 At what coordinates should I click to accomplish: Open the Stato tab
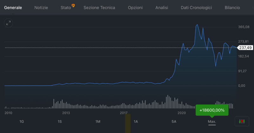click(66, 7)
